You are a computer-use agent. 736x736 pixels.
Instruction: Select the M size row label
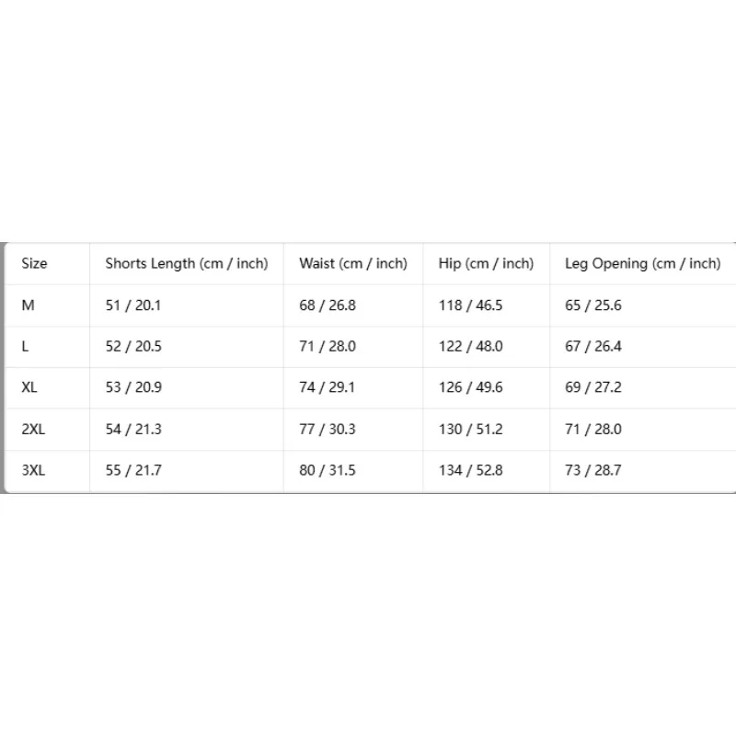tap(29, 305)
